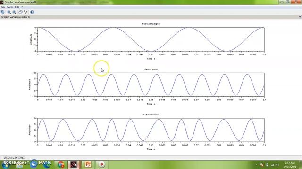Select the "Modulated wave" plot title
Viewport: 302px width, 169px height.
pyautogui.click(x=151, y=115)
